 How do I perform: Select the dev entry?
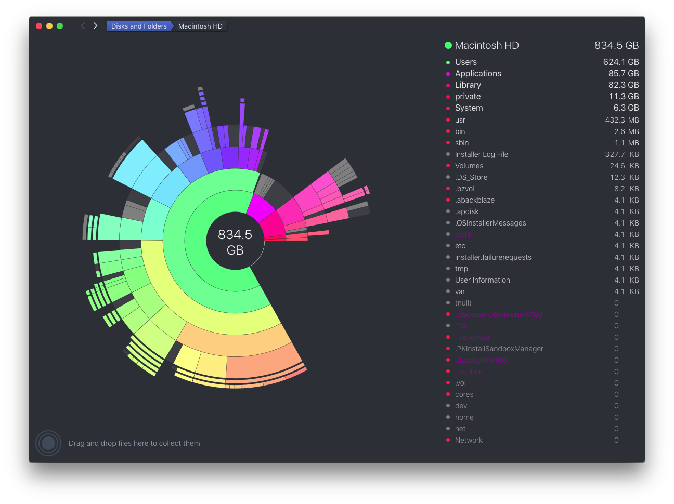(x=542, y=406)
